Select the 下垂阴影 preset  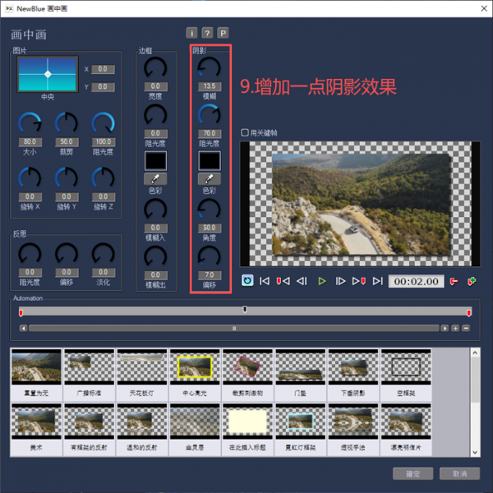pos(353,375)
